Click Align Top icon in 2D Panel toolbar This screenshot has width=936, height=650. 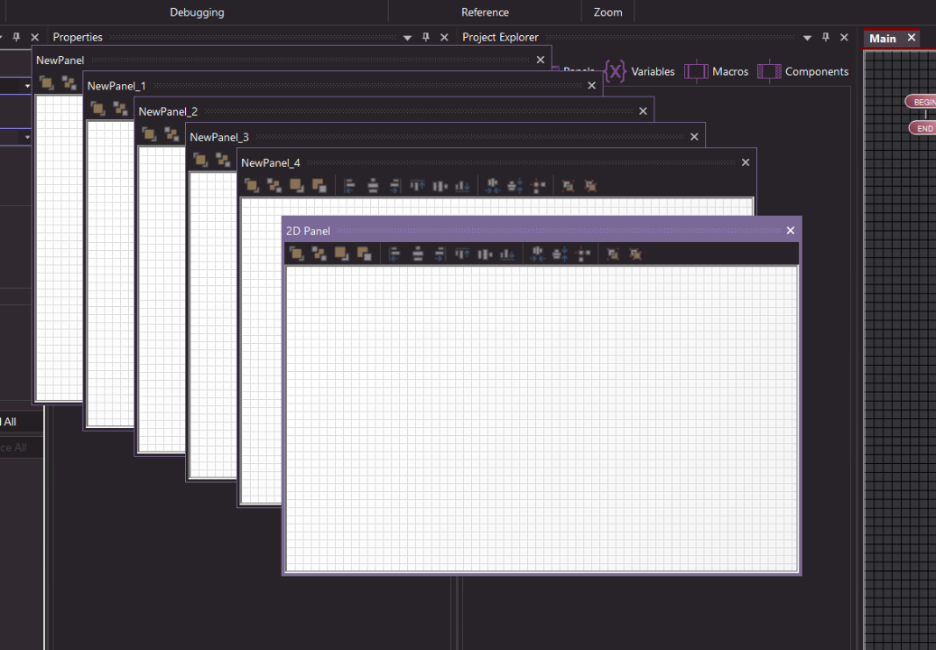pos(463,254)
